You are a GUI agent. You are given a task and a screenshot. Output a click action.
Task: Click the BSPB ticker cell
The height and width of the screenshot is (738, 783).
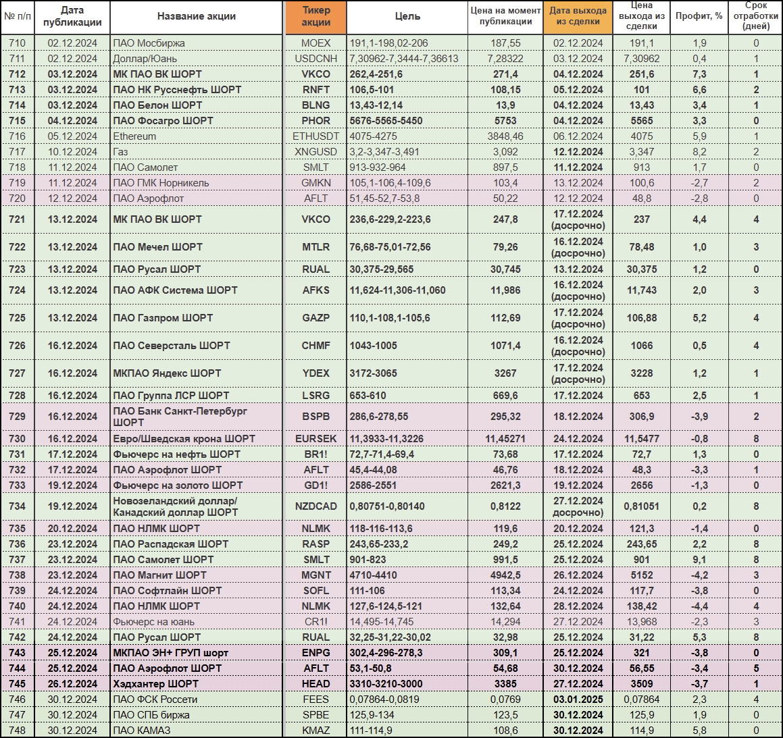(315, 417)
